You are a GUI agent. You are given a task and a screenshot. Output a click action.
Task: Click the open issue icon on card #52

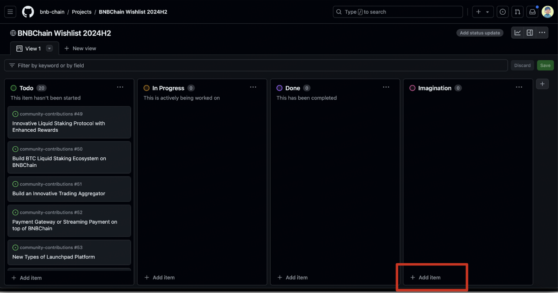point(15,212)
